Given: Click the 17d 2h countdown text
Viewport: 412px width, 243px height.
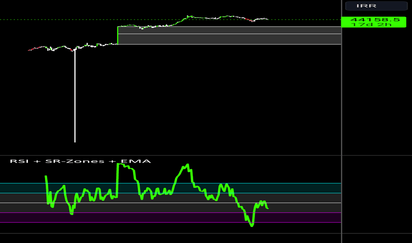Looking at the screenshot, I should 371,25.
